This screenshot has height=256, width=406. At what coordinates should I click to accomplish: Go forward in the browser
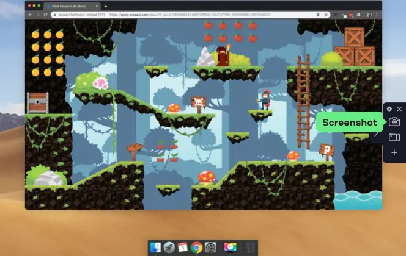click(x=38, y=15)
